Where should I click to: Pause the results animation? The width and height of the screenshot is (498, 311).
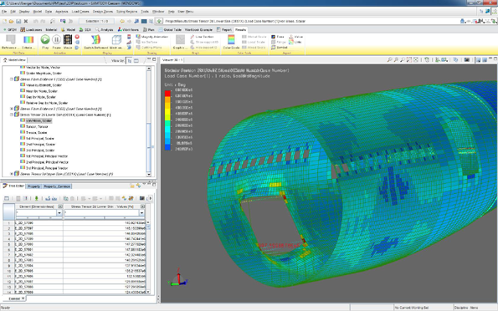[57, 39]
